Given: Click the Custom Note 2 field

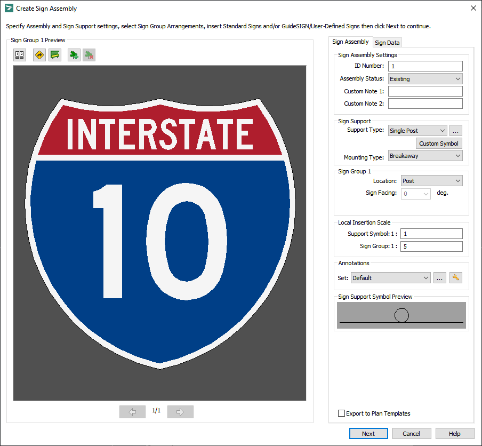Looking at the screenshot, I should point(425,103).
